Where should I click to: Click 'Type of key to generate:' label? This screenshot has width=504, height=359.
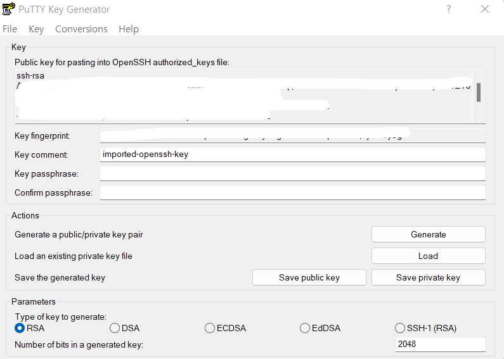(x=60, y=317)
